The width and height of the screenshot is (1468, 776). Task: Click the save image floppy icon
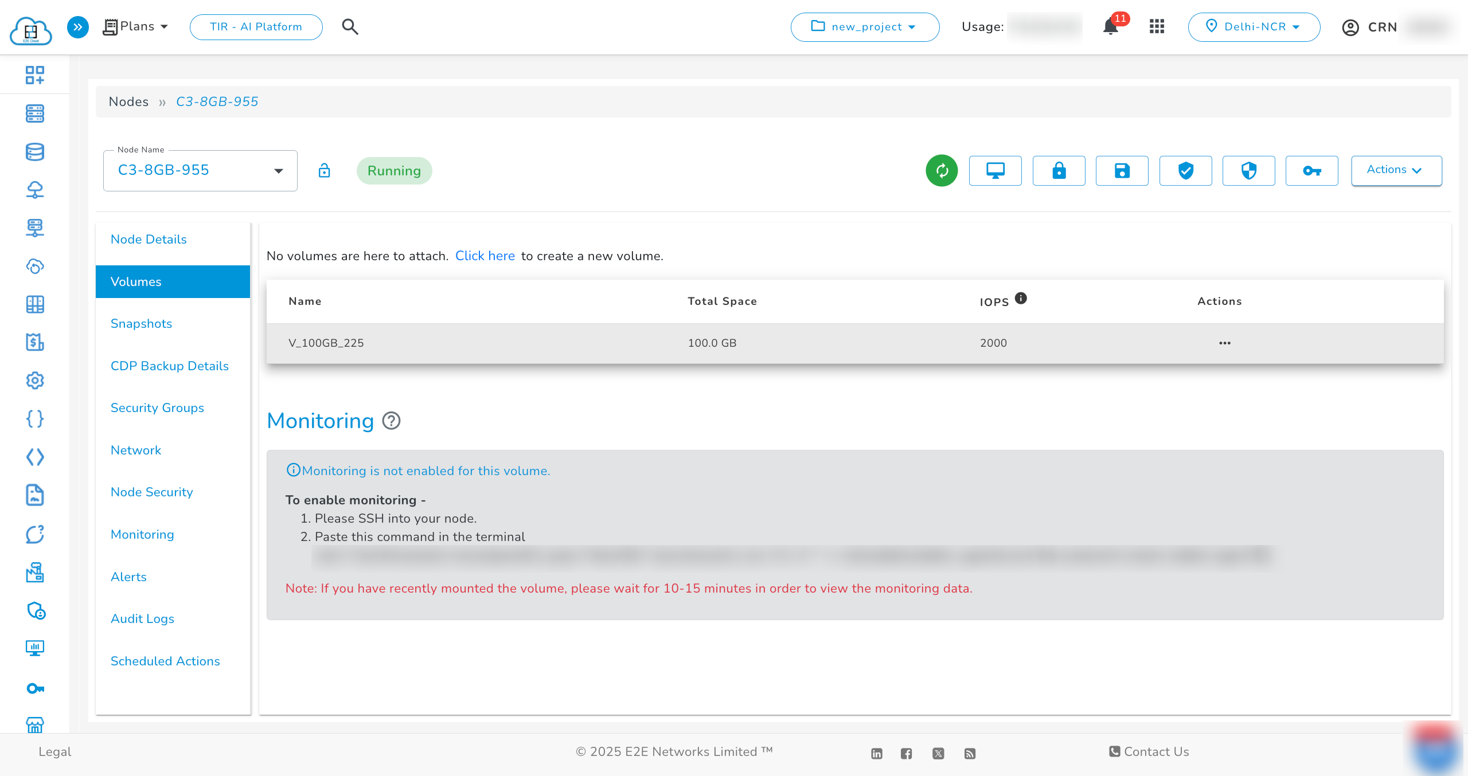[x=1122, y=171]
